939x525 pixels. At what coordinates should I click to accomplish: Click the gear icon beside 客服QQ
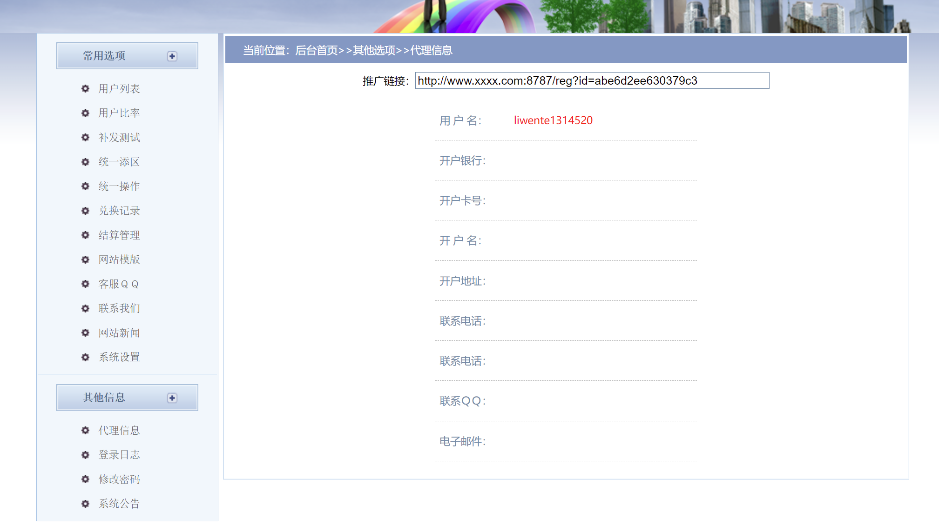point(85,284)
